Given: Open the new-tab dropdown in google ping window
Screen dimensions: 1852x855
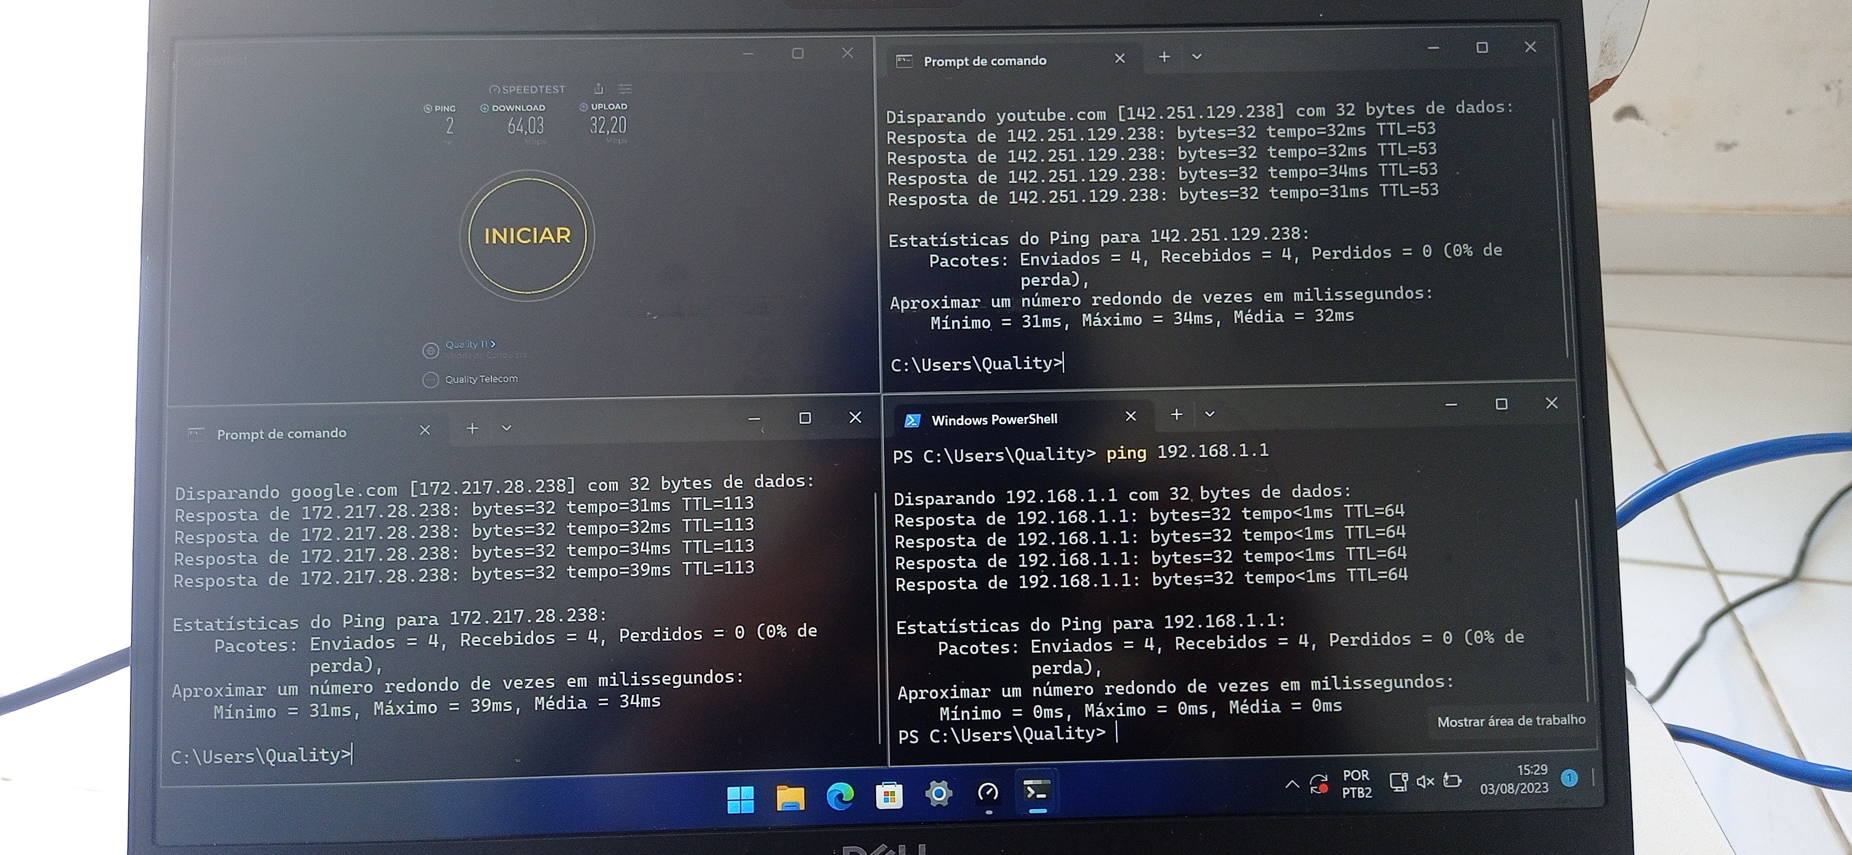Looking at the screenshot, I should [506, 427].
